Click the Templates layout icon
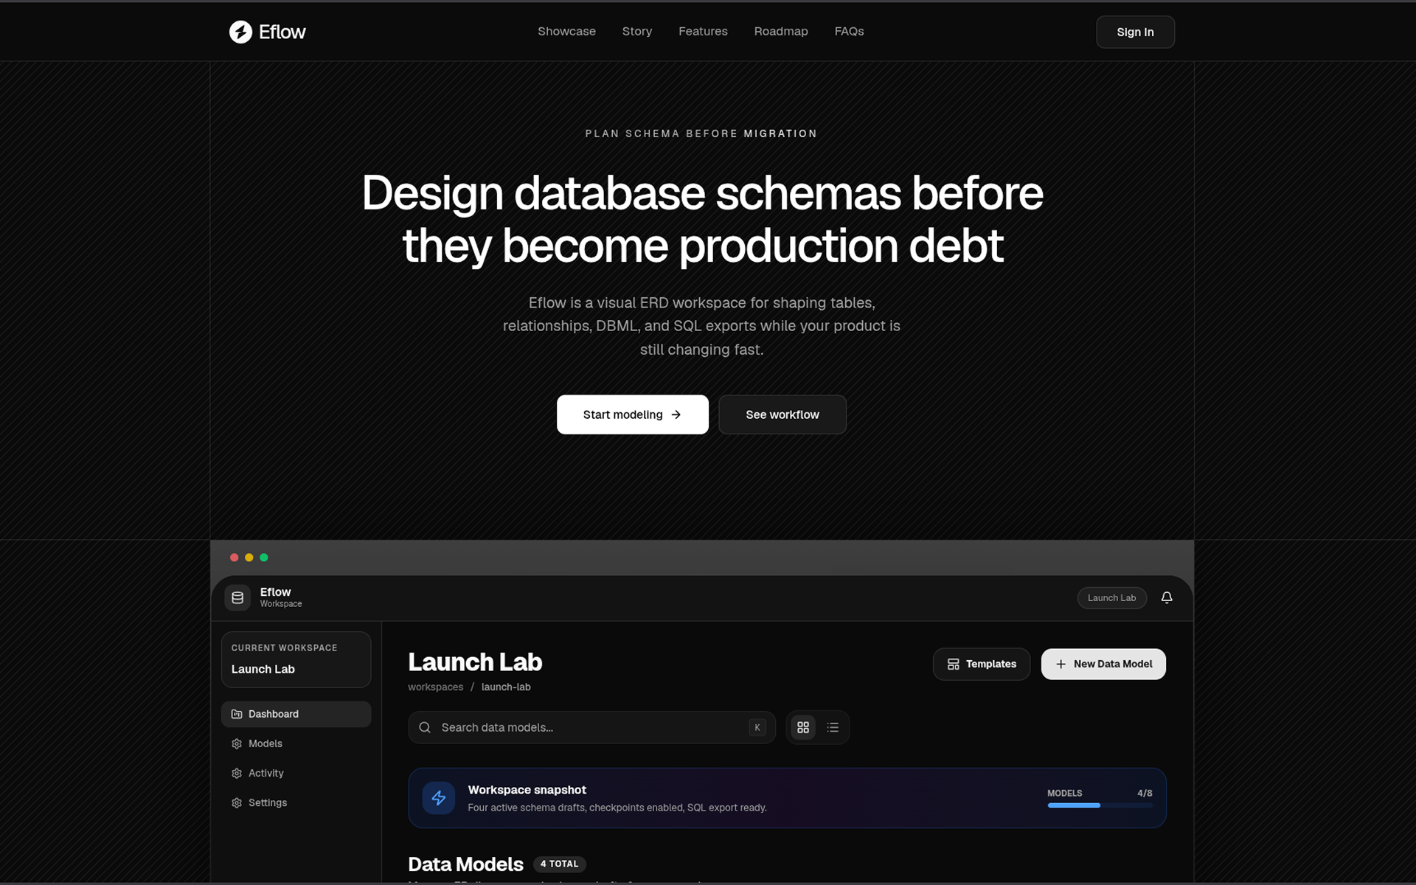Screen dimensions: 1416x885 click(953, 664)
